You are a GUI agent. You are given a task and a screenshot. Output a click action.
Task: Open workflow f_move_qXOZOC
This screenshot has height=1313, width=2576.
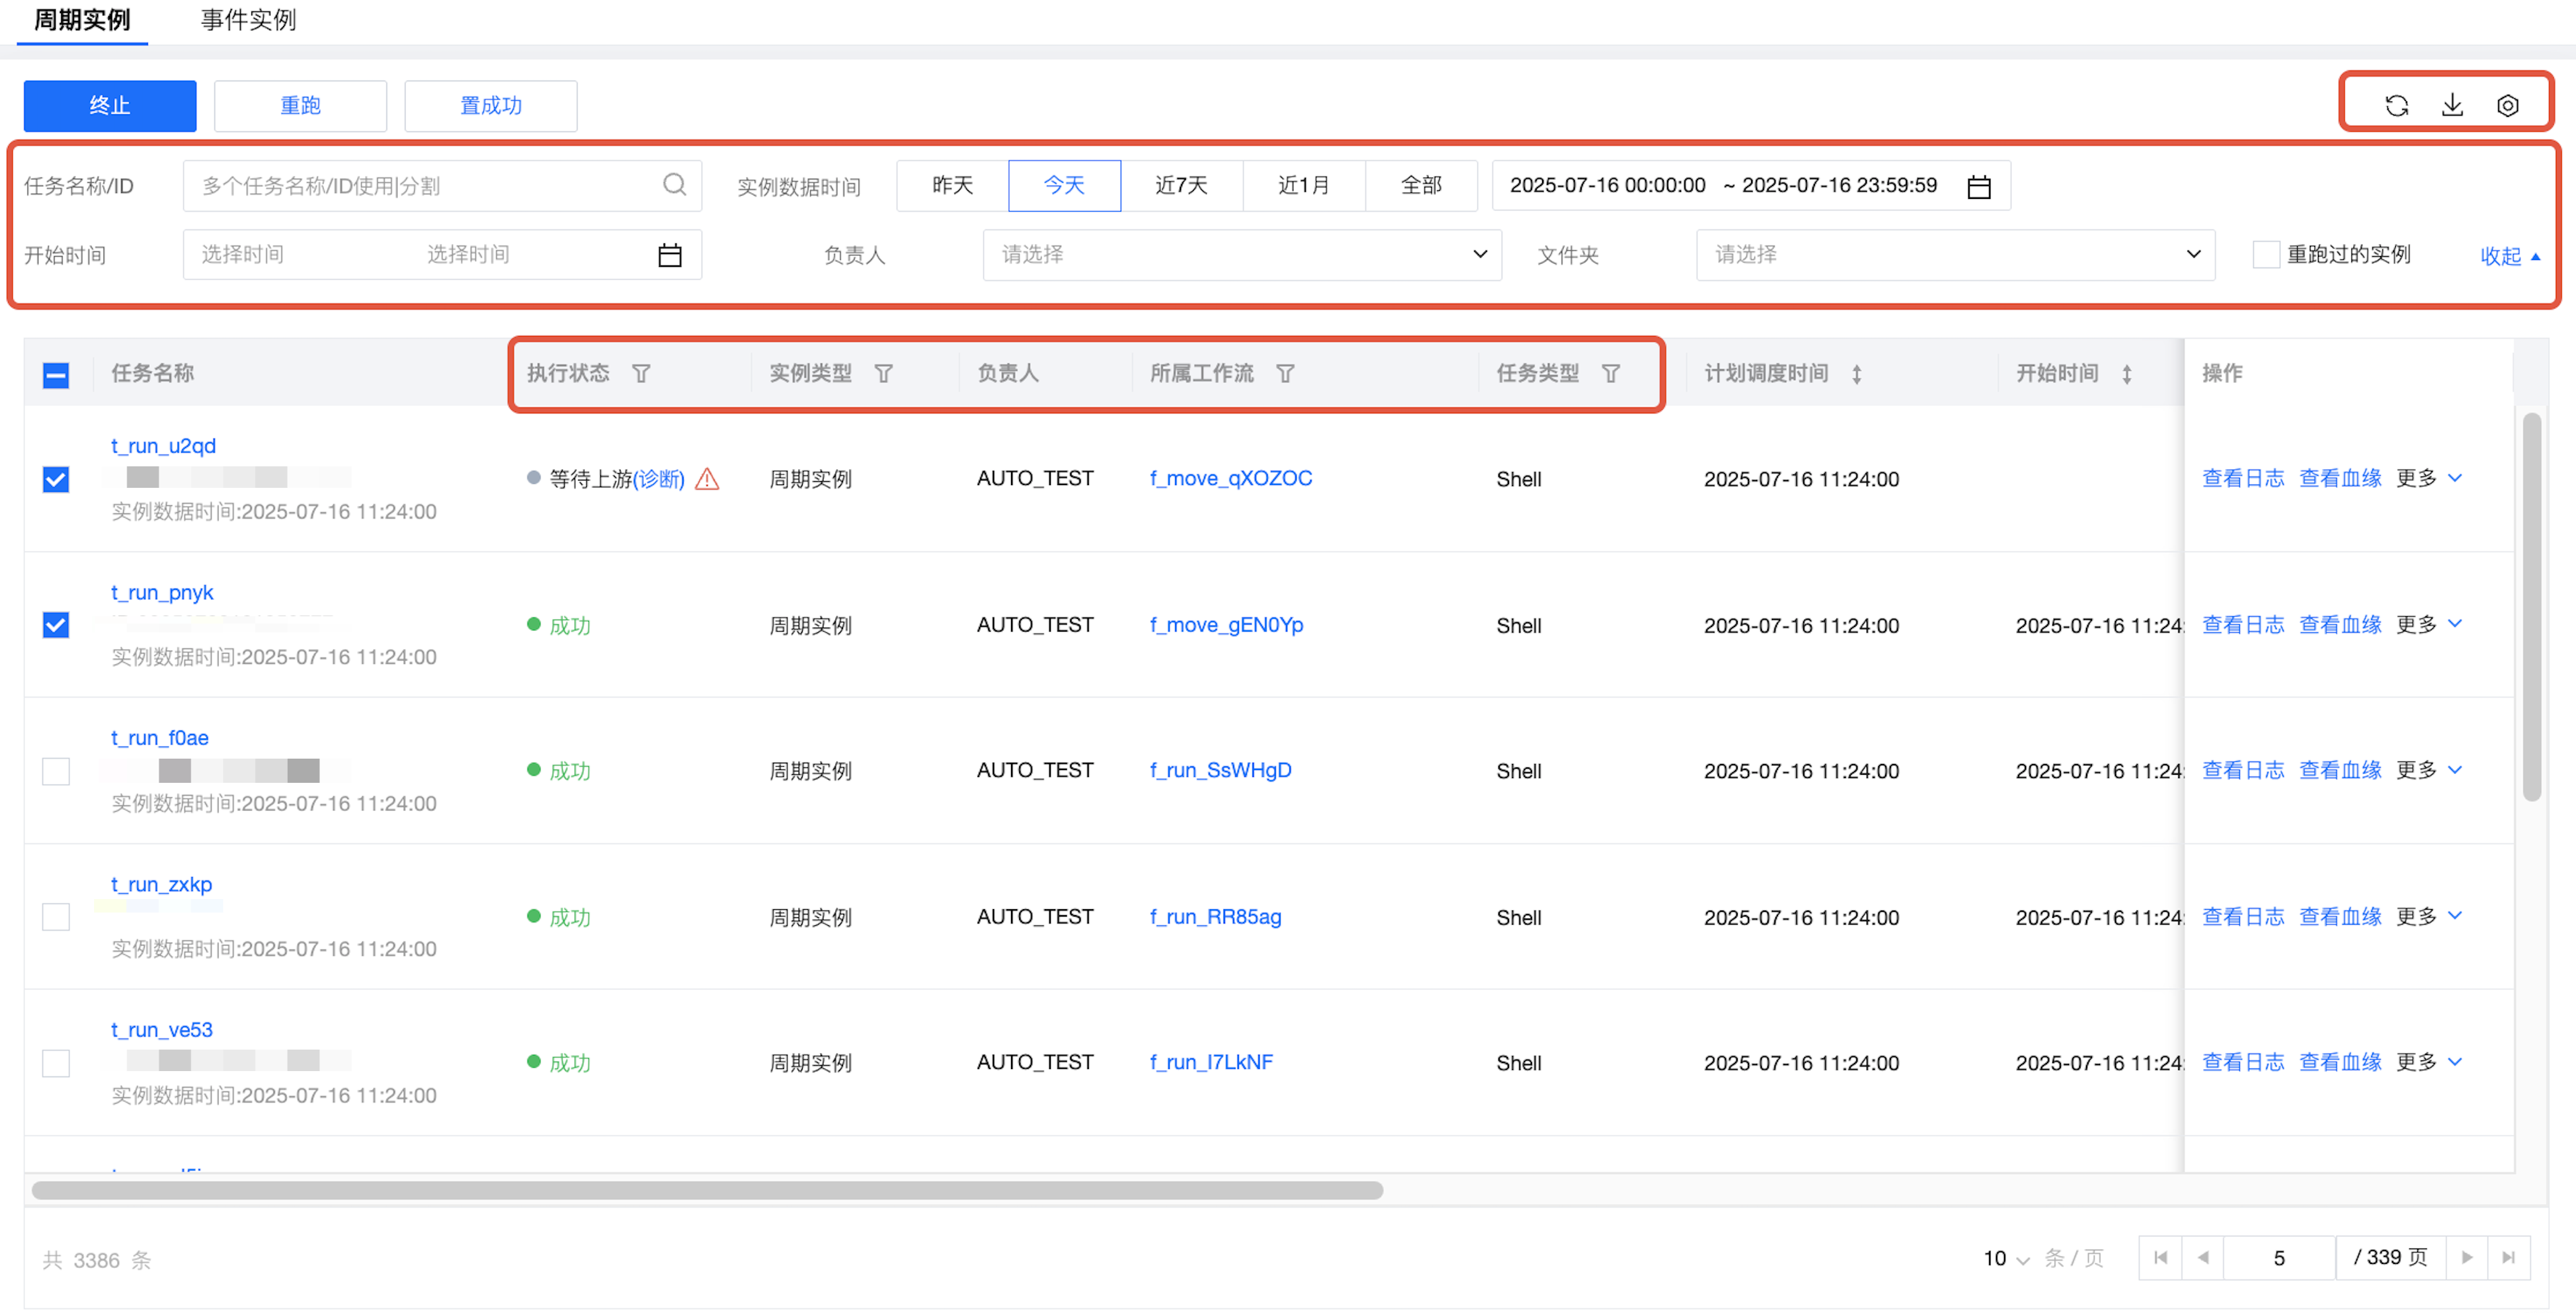point(1230,478)
